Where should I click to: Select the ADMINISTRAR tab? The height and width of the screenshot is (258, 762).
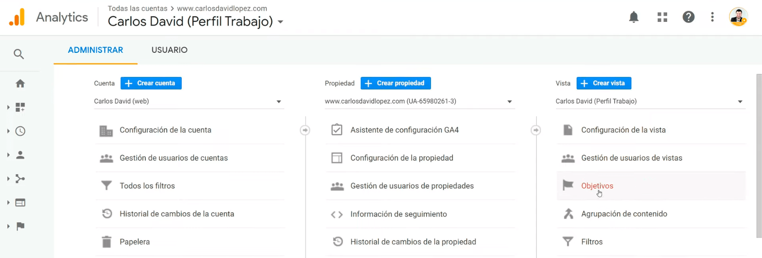point(95,50)
